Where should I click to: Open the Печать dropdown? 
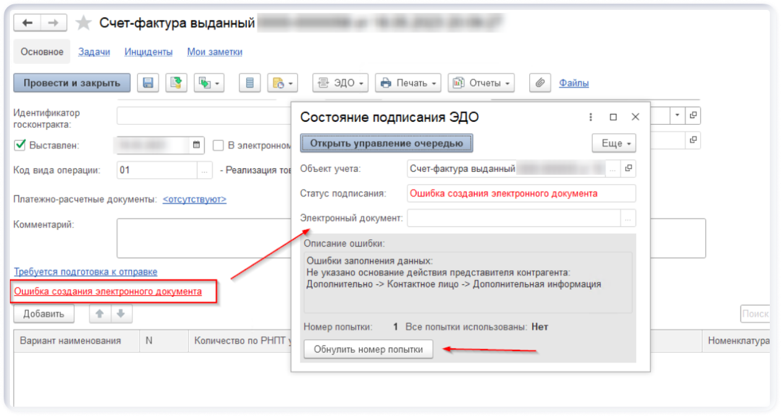[x=407, y=83]
